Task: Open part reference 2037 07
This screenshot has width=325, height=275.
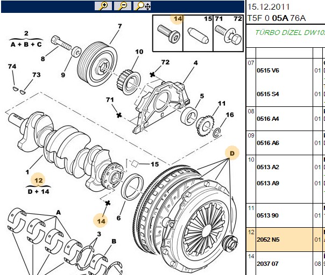Action: [268, 264]
